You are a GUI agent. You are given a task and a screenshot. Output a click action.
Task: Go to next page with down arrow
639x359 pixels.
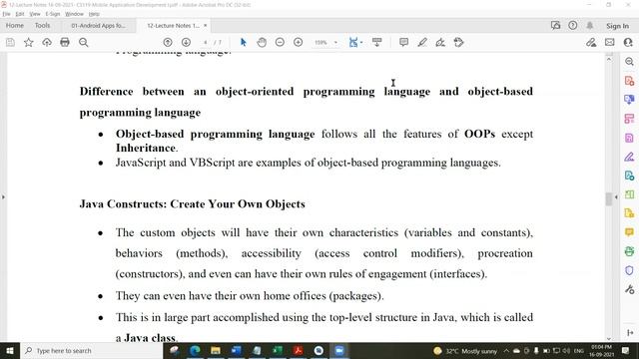[x=186, y=42]
